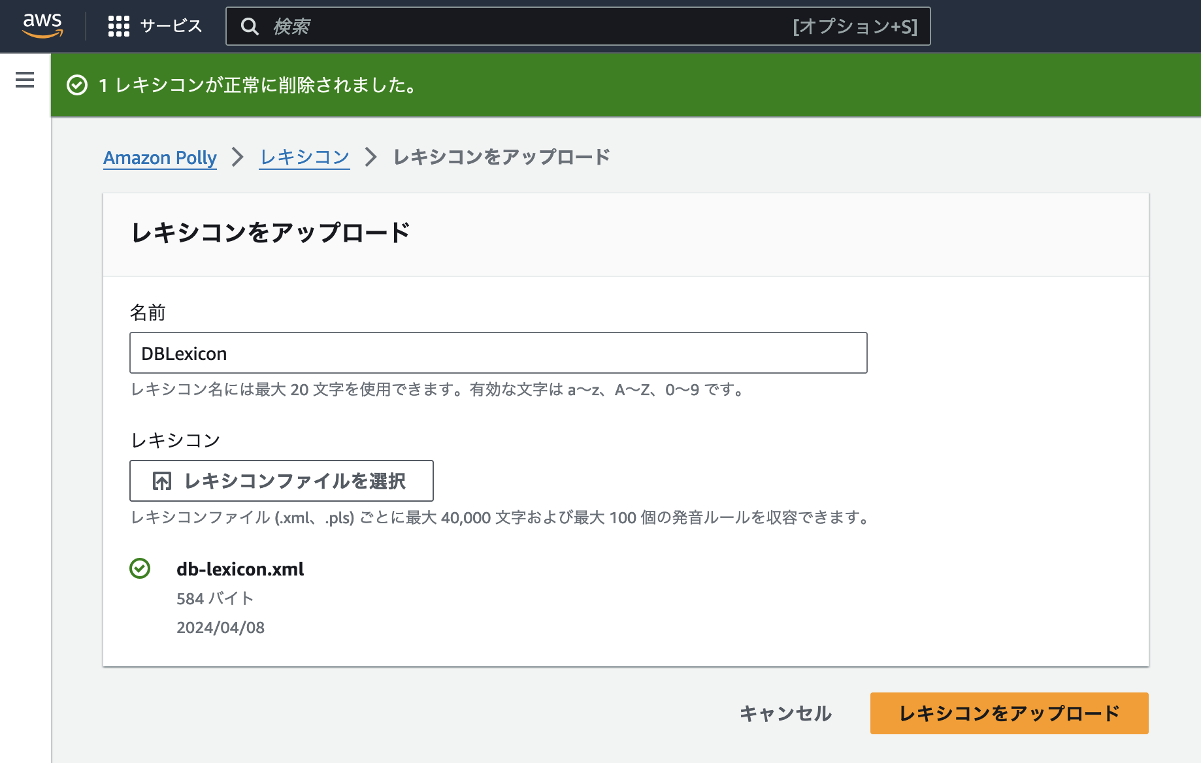Viewport: 1201px width, 763px height.
Task: Click the upload arrow icon on file button
Action: (x=162, y=481)
